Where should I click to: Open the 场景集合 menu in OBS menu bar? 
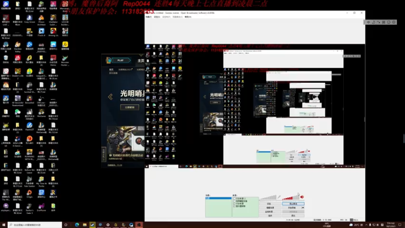click(178, 17)
